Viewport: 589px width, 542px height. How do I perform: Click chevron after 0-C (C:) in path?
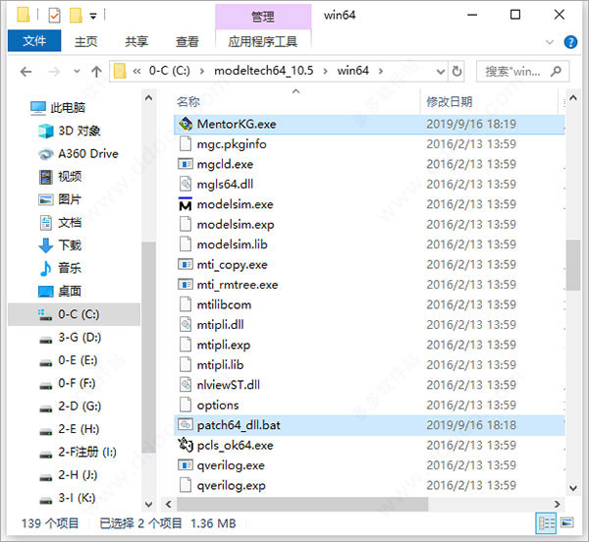[x=202, y=71]
